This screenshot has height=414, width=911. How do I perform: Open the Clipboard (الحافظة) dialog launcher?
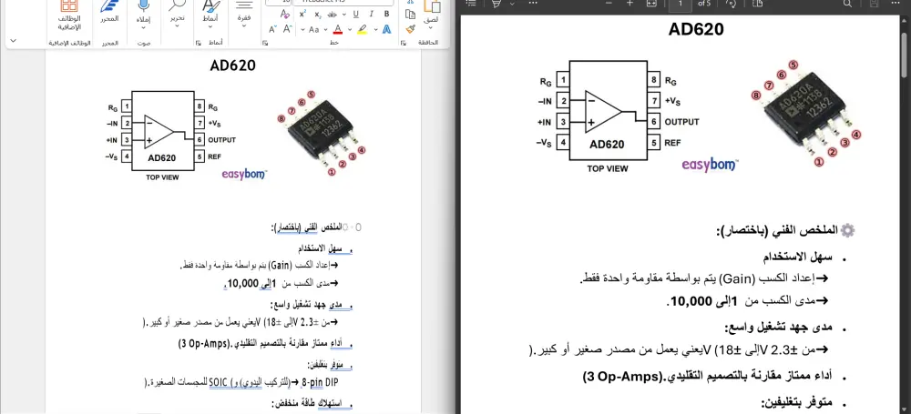(404, 43)
